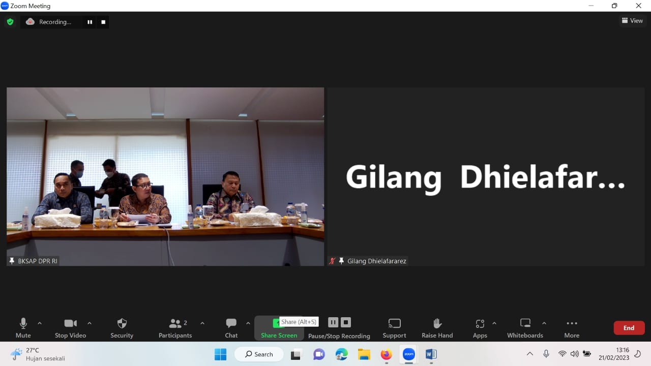Expand arrow next to Whiteboards
Viewport: 651px width, 366px height.
[x=544, y=323]
